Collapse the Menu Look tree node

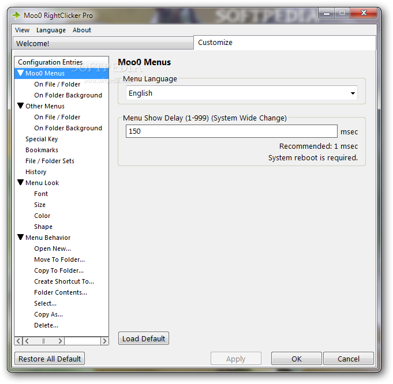[x=21, y=182]
